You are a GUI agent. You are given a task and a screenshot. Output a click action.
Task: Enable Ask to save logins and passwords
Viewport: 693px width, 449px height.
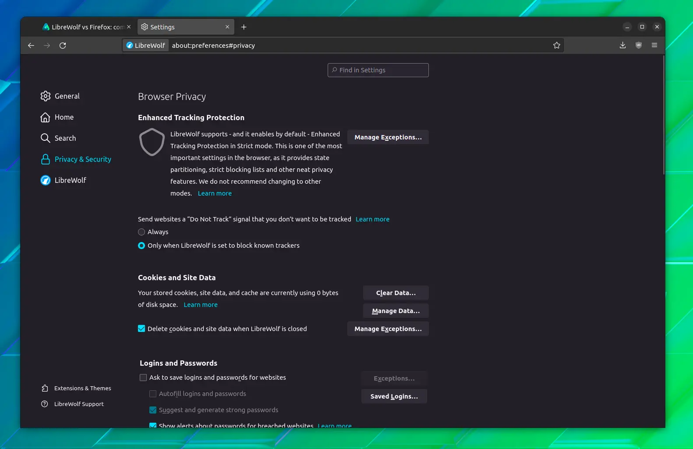(143, 378)
